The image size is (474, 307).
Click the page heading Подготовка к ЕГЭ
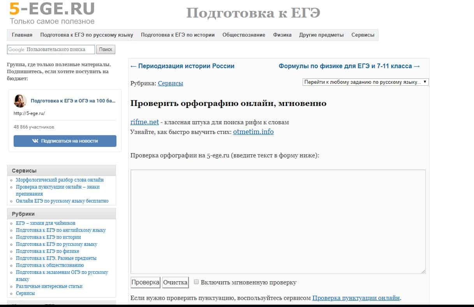click(x=253, y=13)
